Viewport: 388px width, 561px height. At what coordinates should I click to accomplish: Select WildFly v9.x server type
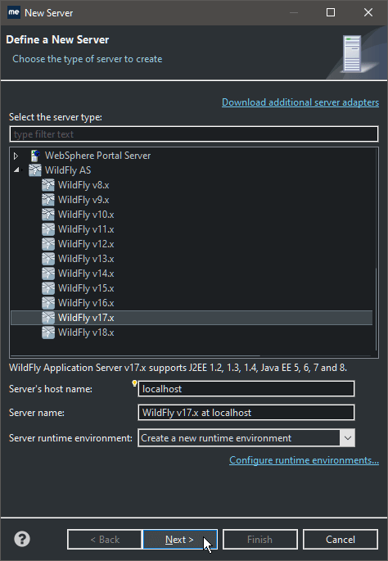click(83, 200)
